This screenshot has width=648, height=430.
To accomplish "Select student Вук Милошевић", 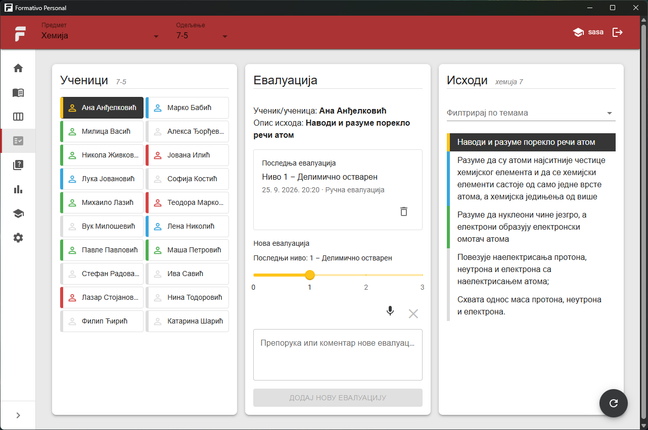I will (x=102, y=226).
